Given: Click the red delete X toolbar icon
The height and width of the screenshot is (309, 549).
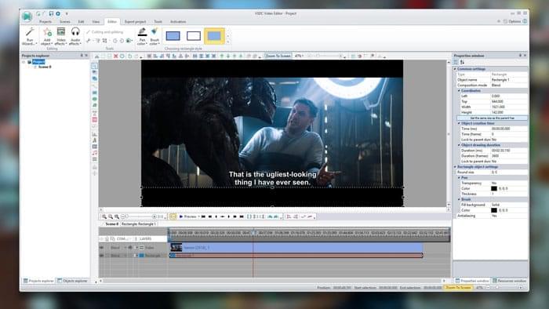Looking at the screenshot, I should pos(116,56).
